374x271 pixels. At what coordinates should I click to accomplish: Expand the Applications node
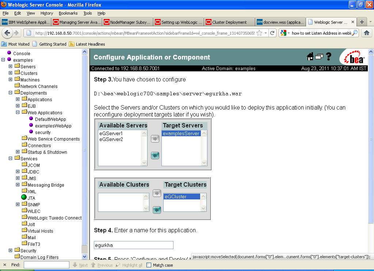coord(18,99)
